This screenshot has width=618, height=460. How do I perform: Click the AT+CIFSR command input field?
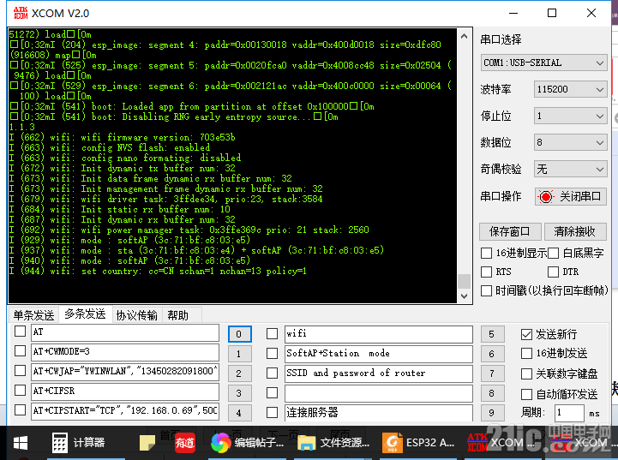point(125,391)
